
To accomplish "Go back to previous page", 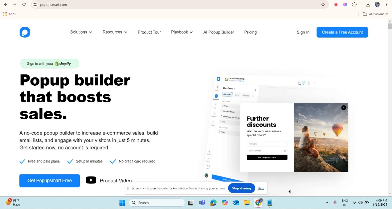I will pyautogui.click(x=6, y=5).
